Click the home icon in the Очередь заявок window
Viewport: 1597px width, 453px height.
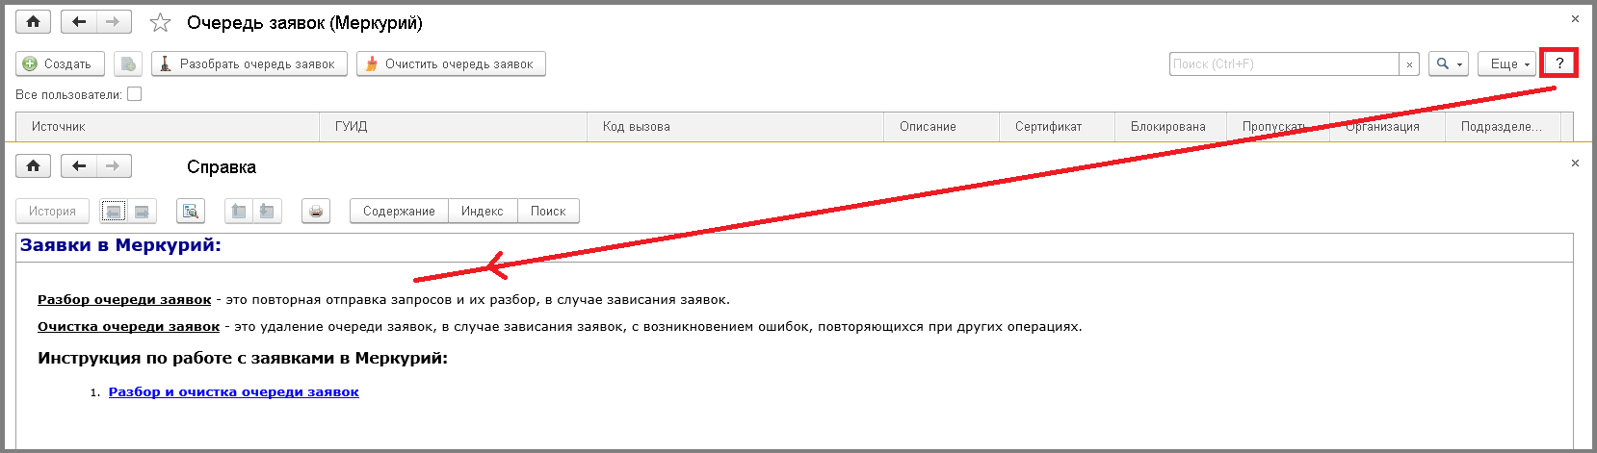[x=33, y=22]
